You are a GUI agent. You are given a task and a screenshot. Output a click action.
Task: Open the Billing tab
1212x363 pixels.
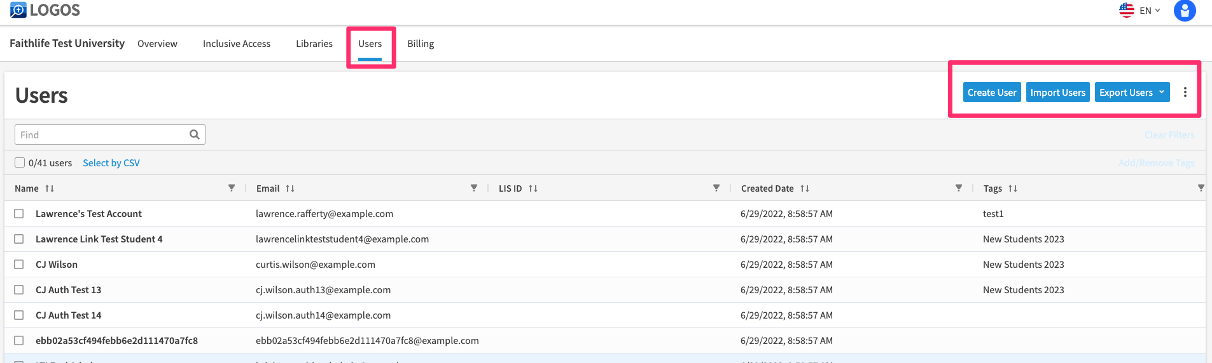[x=421, y=44]
